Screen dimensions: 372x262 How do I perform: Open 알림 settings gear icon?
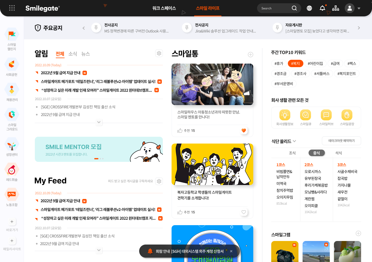(x=159, y=53)
